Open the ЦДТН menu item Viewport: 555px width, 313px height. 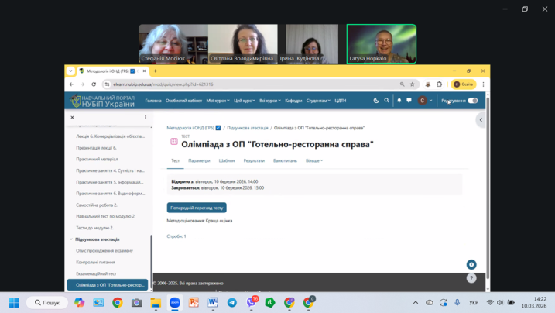(340, 101)
